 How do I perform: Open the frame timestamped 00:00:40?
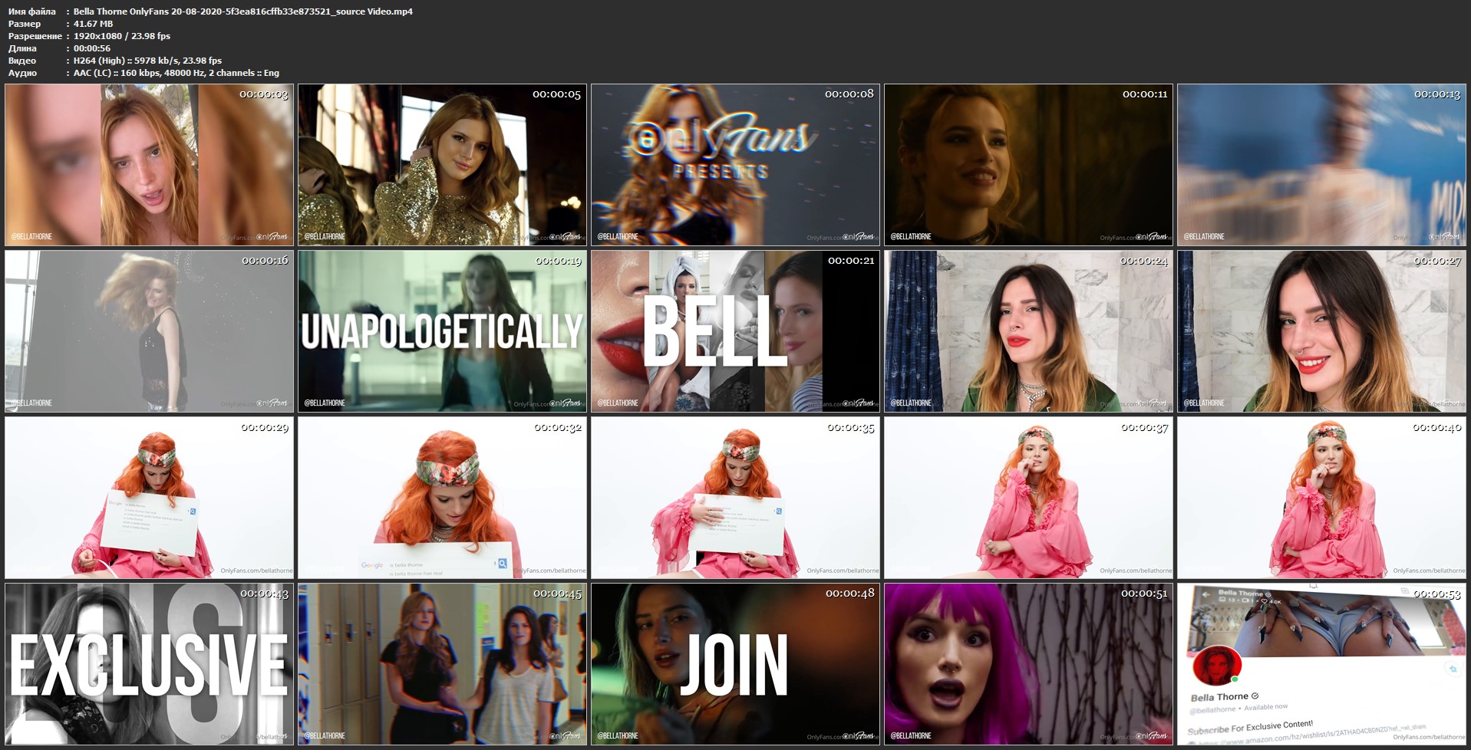[x=1321, y=498]
